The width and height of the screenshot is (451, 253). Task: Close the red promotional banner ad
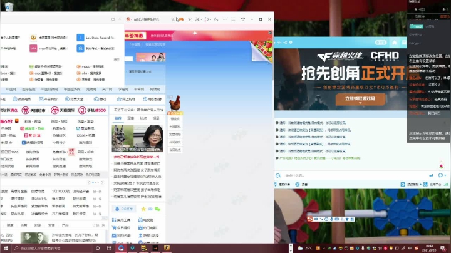click(x=270, y=33)
